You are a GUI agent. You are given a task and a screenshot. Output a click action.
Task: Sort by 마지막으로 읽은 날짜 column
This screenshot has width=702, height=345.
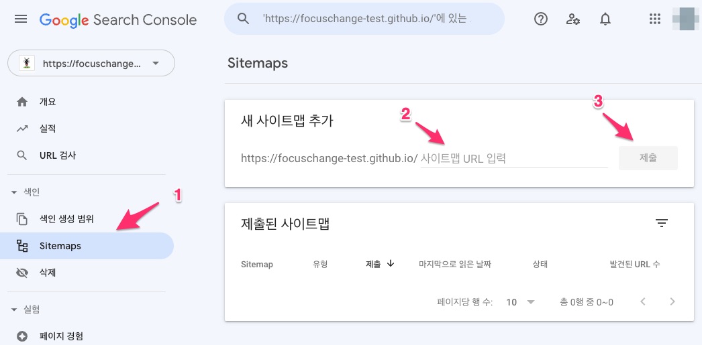[455, 264]
